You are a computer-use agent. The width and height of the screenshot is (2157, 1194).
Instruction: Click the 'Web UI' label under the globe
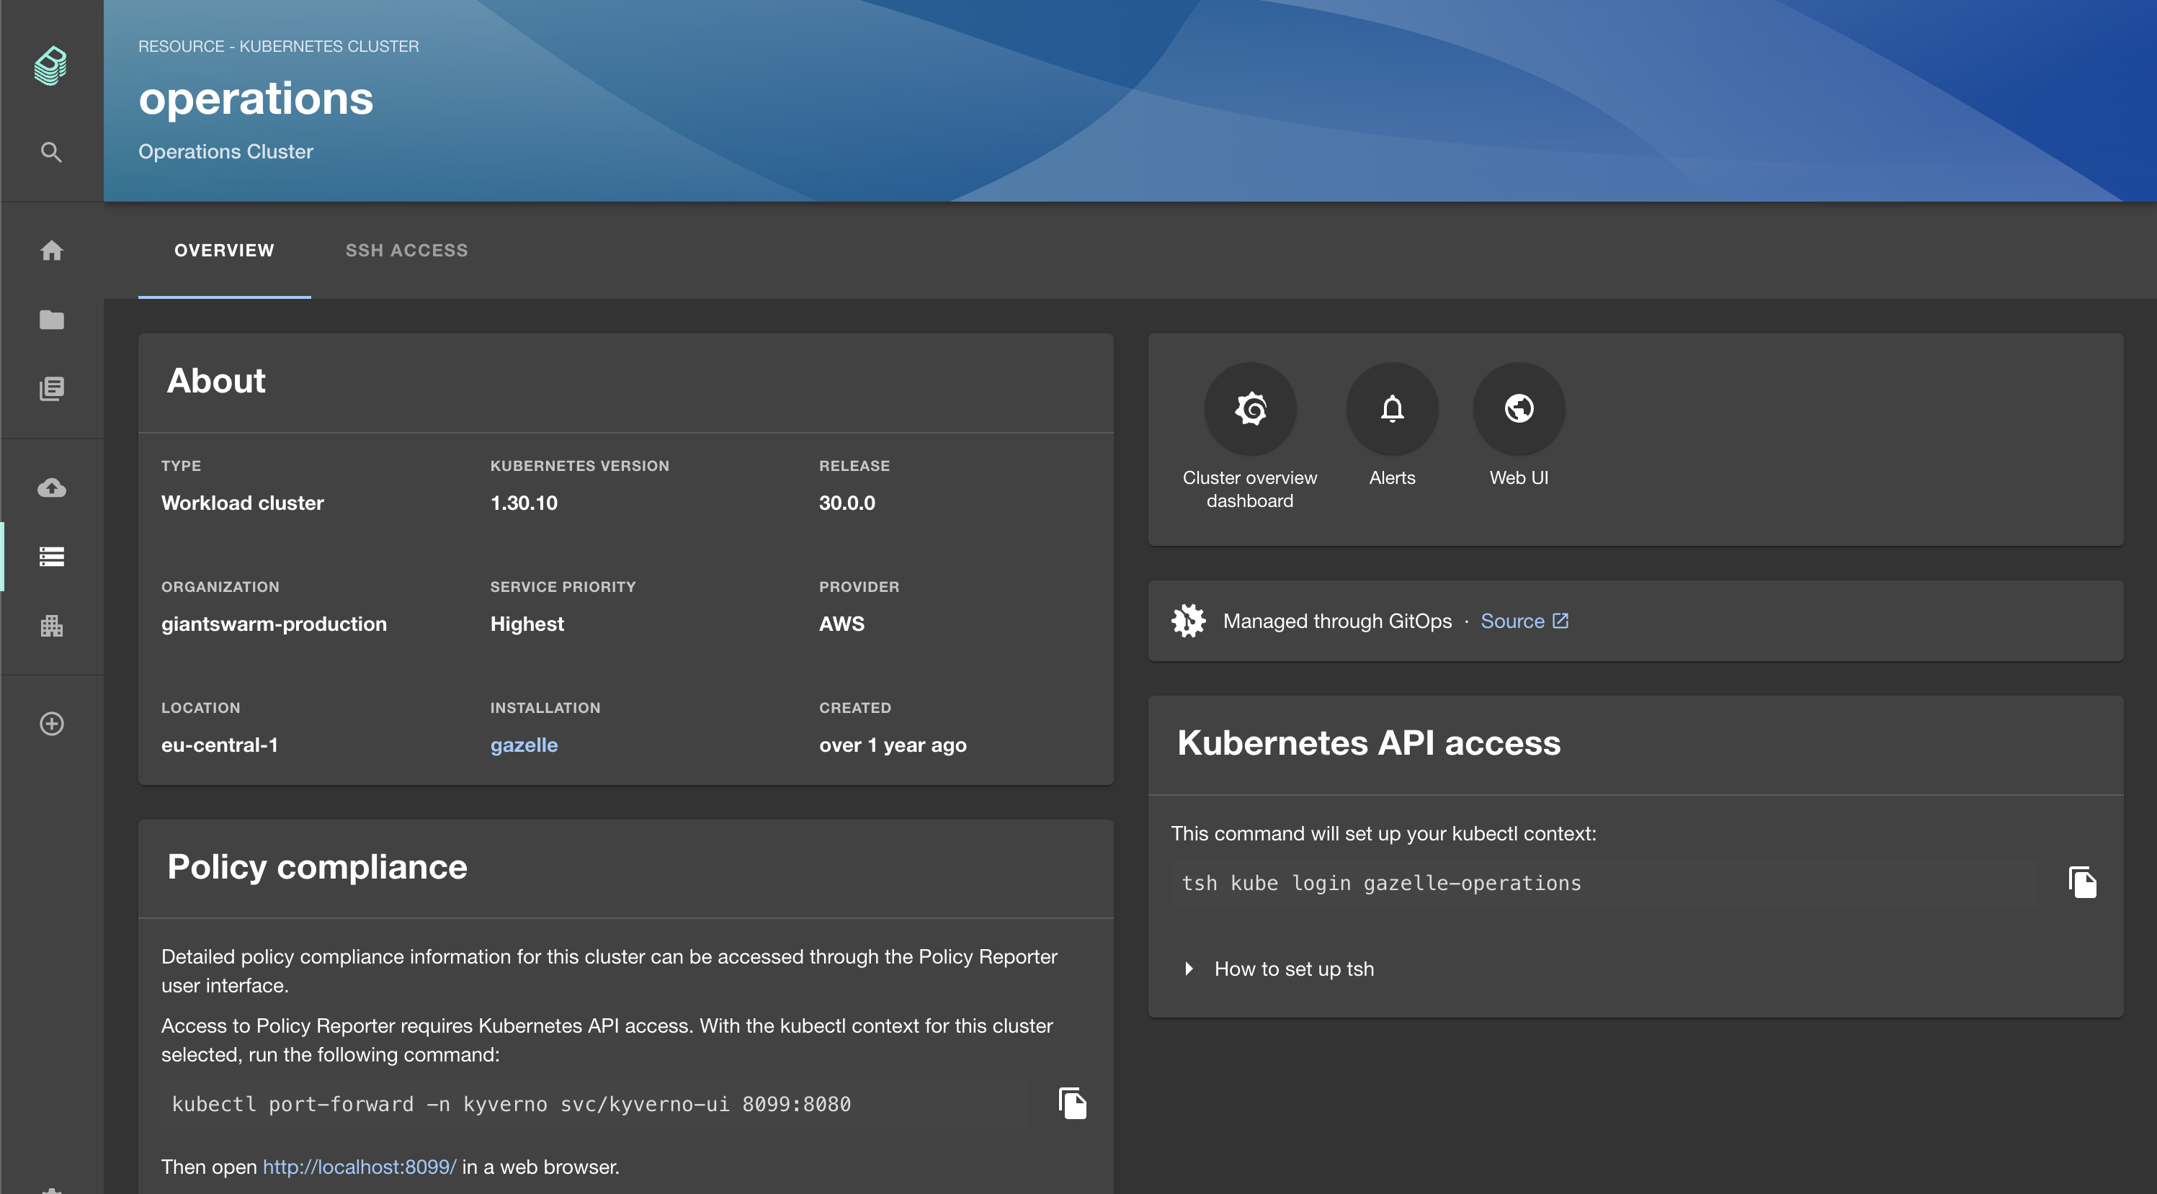[1519, 477]
